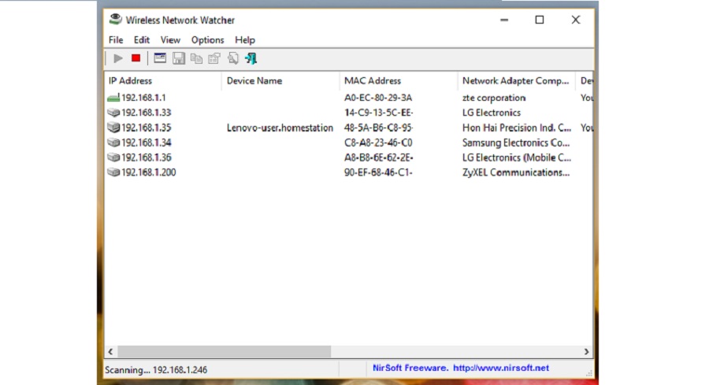Sort by the MAC Address column header
Screen dimensions: 709x385
pyautogui.click(x=372, y=81)
